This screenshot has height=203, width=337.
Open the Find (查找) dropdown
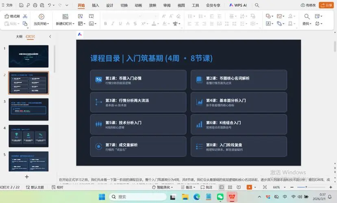tap(307, 24)
